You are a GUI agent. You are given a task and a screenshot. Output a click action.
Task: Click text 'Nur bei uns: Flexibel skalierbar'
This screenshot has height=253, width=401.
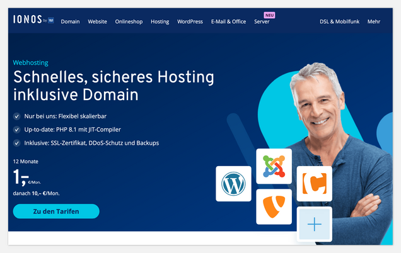click(65, 116)
